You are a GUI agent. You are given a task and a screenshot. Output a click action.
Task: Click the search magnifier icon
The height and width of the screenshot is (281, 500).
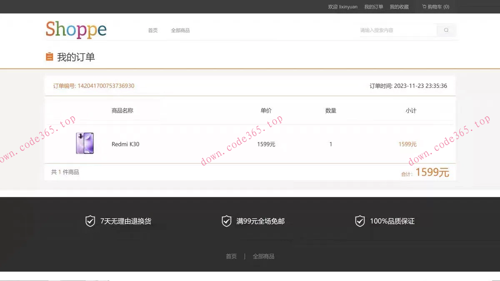tap(446, 30)
